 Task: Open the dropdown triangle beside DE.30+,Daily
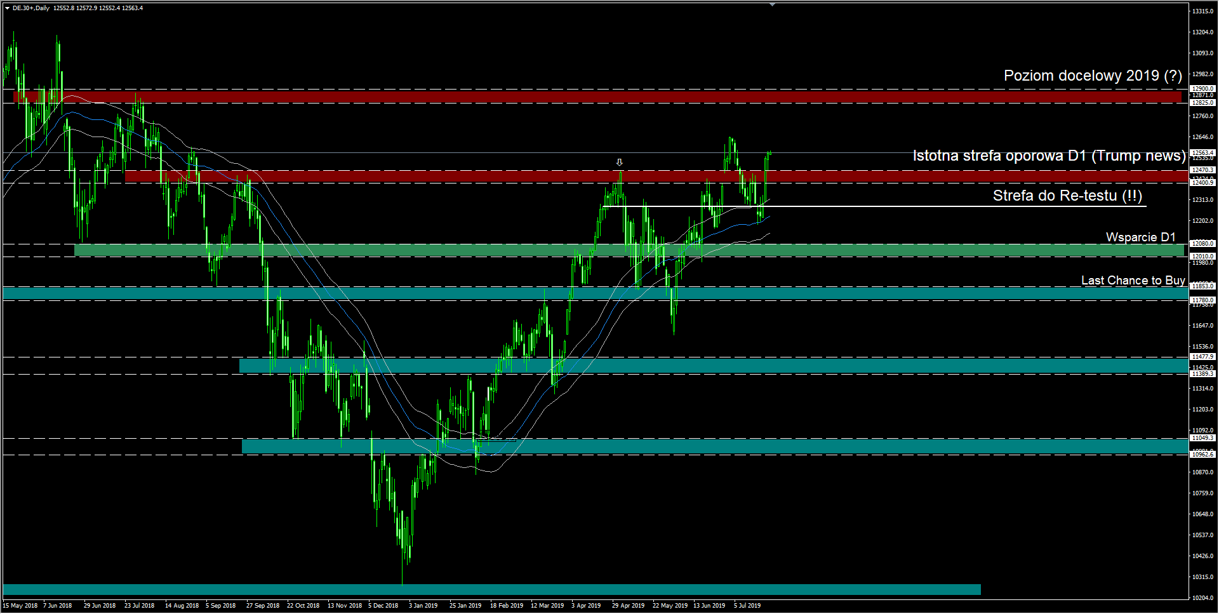point(7,8)
